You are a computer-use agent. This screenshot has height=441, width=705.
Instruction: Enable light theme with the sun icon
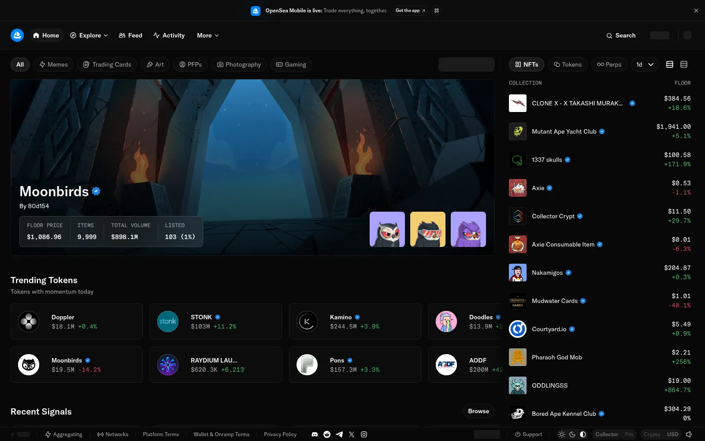pyautogui.click(x=562, y=434)
